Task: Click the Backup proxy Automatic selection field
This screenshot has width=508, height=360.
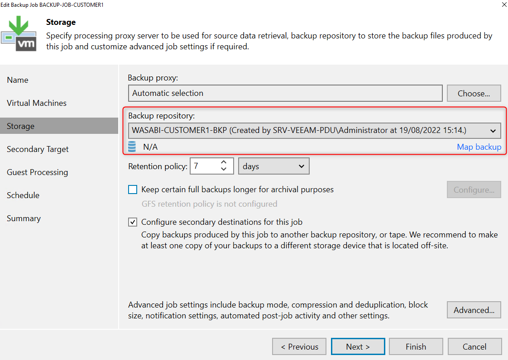Action: (x=285, y=93)
